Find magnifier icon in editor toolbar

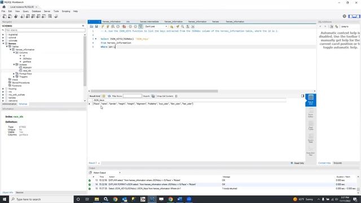(x=183, y=27)
